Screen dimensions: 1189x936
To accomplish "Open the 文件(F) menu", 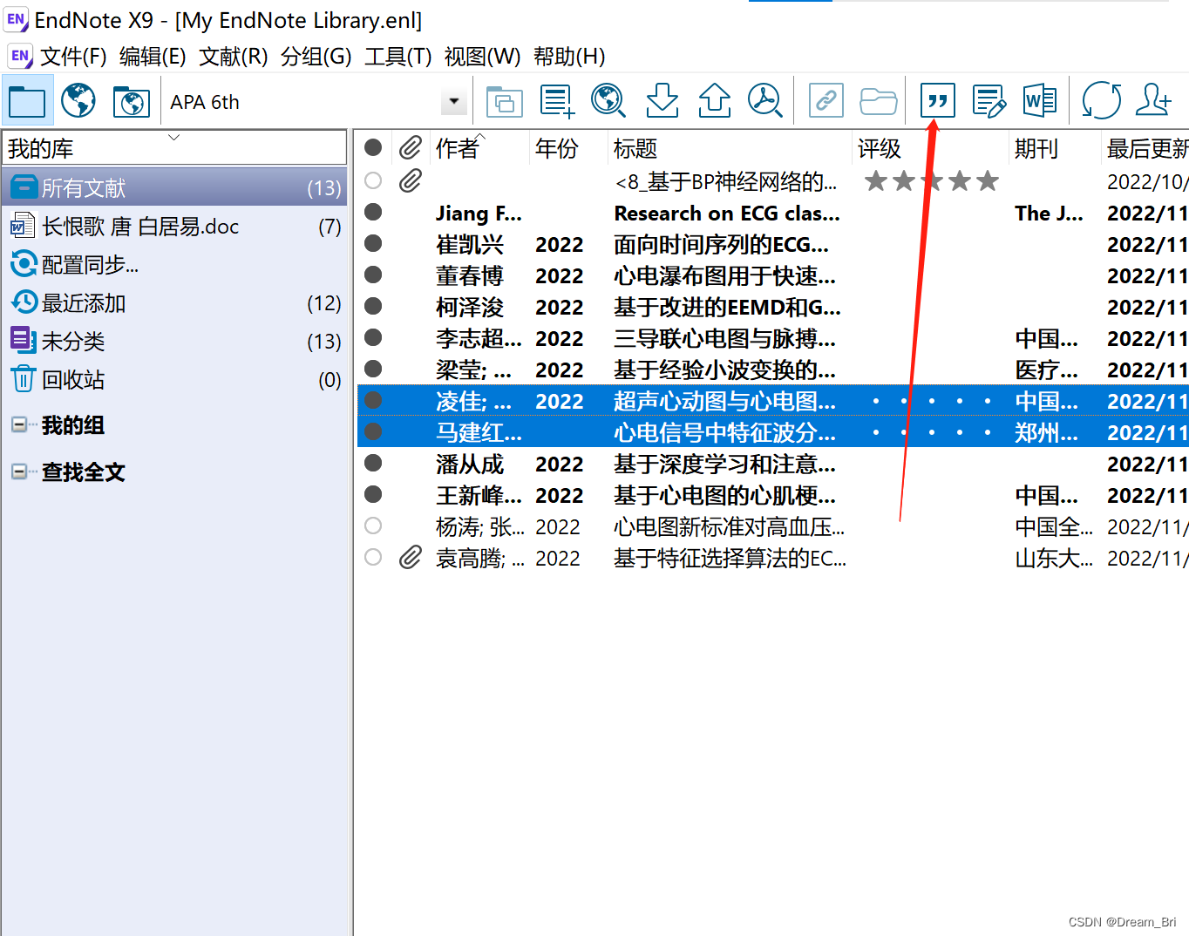I will tap(73, 57).
